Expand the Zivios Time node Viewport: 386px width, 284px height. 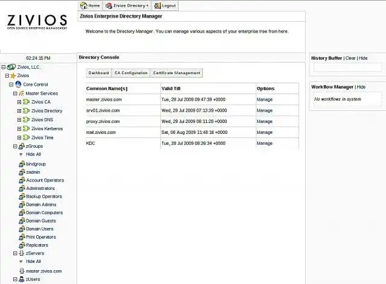click(x=19, y=137)
